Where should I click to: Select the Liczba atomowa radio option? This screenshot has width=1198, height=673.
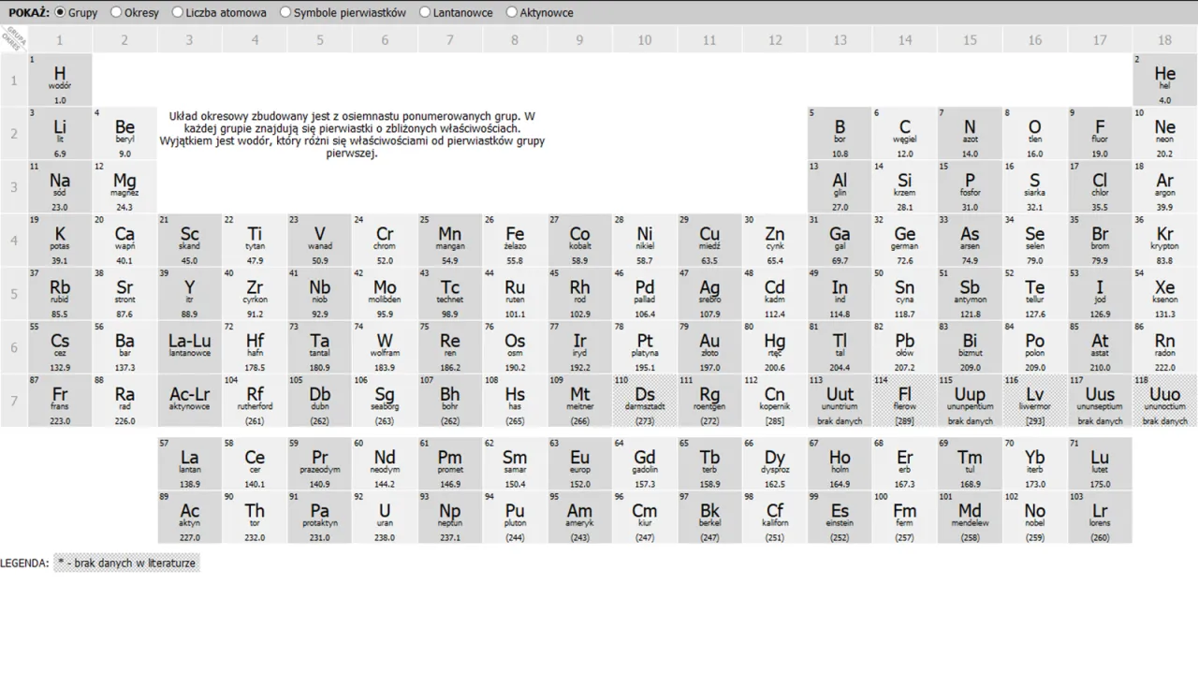coord(178,12)
